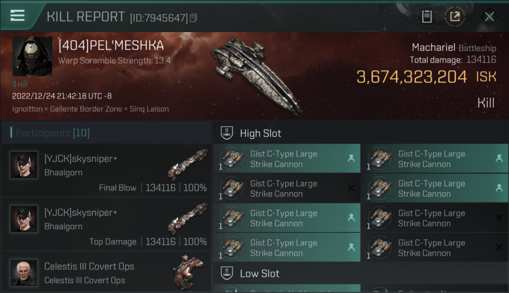Image resolution: width=509 pixels, height=293 pixels.
Task: View PEL'MESHKA pilot portrait
Action: coord(32,56)
